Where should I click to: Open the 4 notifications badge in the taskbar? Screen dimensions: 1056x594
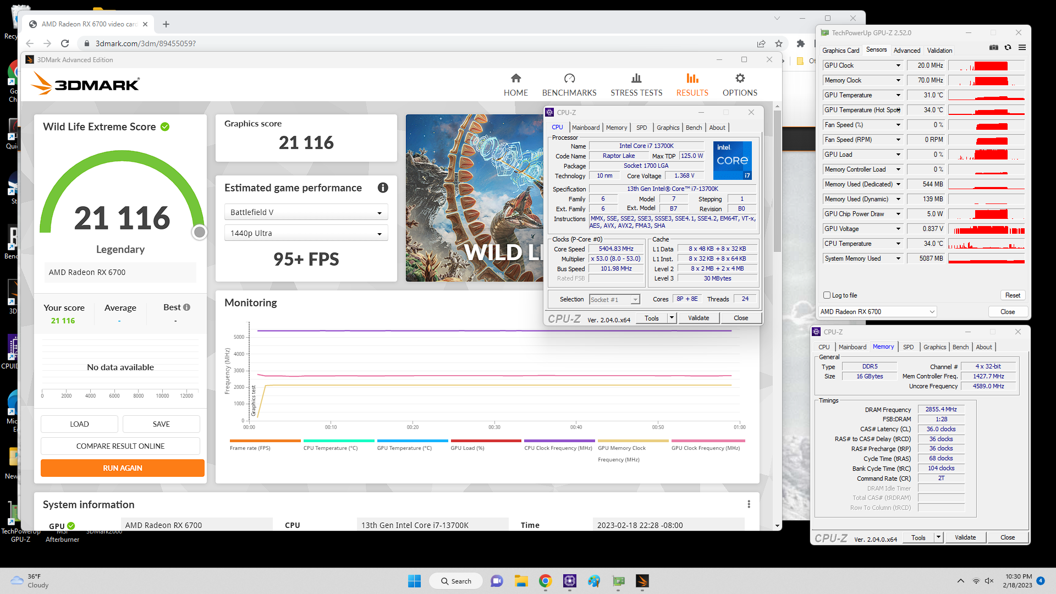[x=1040, y=580]
